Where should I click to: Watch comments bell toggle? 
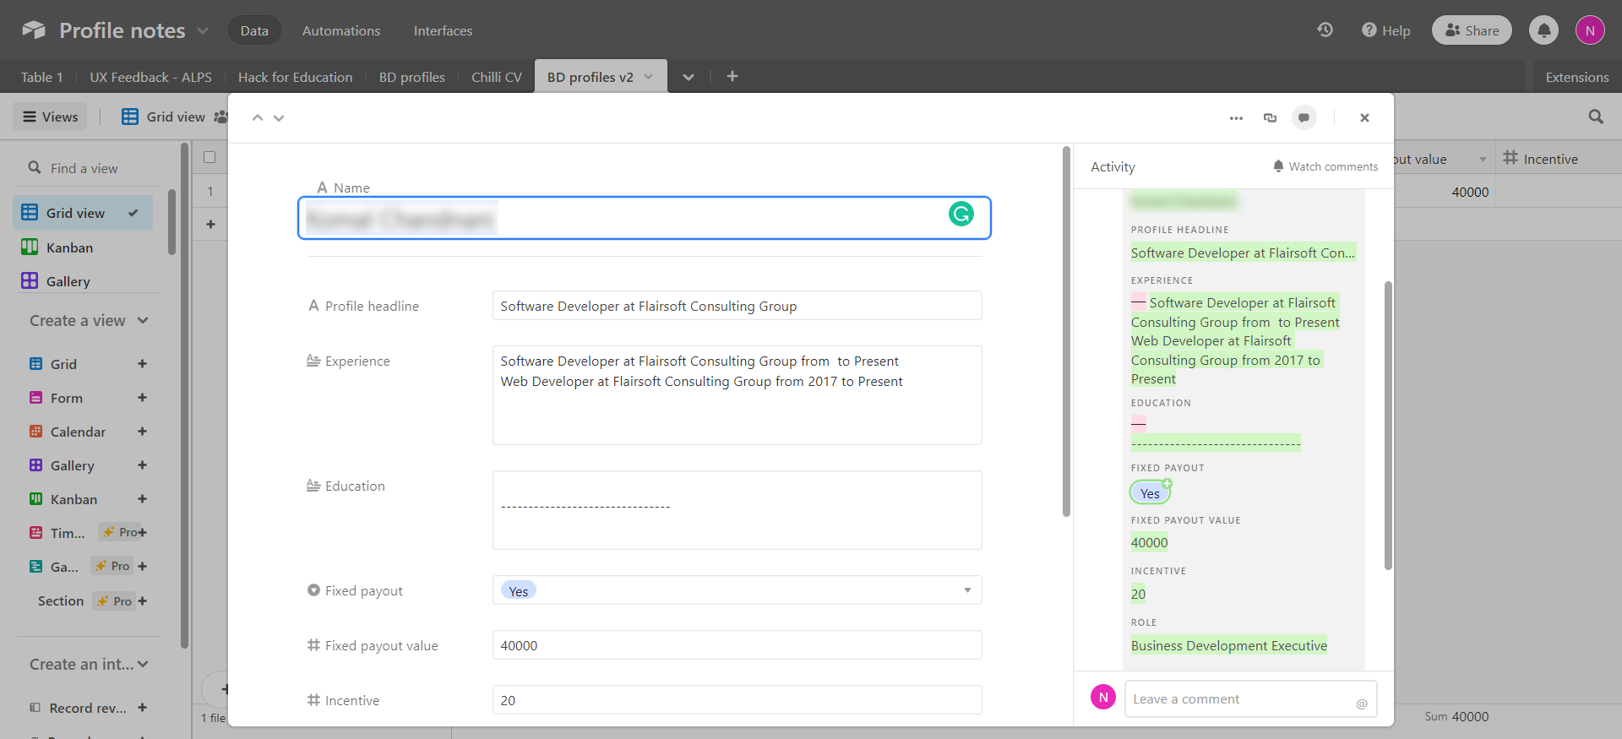tap(1325, 166)
